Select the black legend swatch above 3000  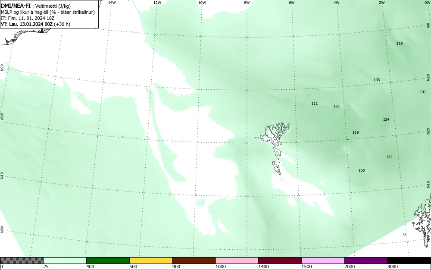tap(409, 261)
